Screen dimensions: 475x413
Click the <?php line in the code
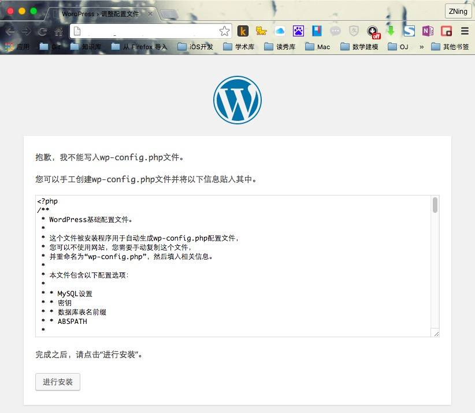[47, 201]
